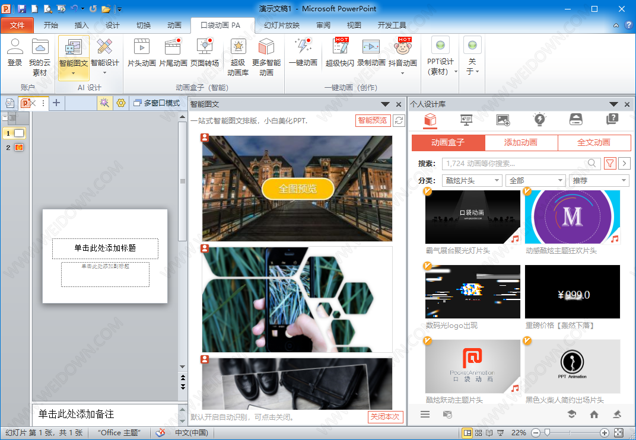Open the question help icon in 个人设计库
This screenshot has height=440, width=636.
click(x=612, y=120)
